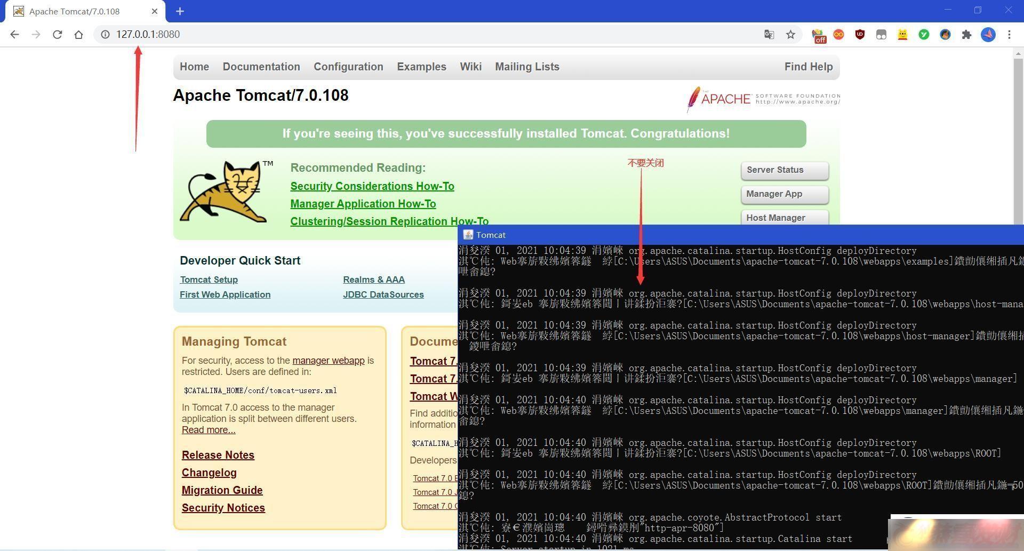The image size is (1024, 551).
Task: Open the uBlock Origin shield extension
Action: pyautogui.click(x=860, y=34)
